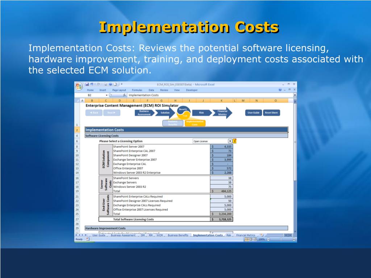Switch to Normal view in status bar
This screenshot has height=278, width=371.
246,239
